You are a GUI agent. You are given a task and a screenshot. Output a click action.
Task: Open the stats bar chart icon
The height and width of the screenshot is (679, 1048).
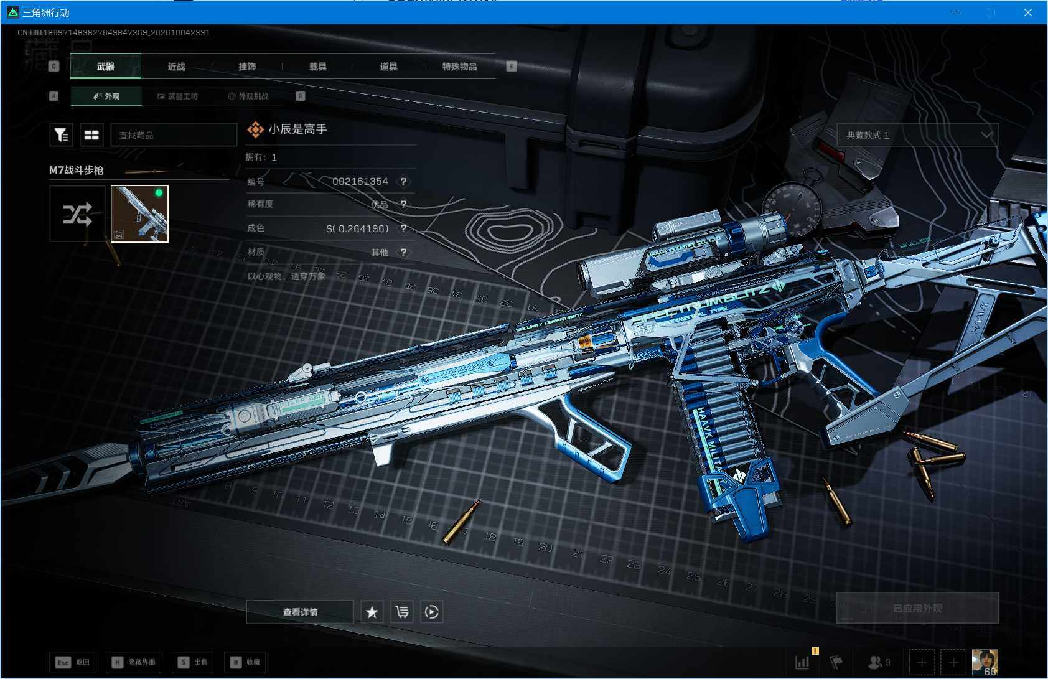pyautogui.click(x=803, y=662)
